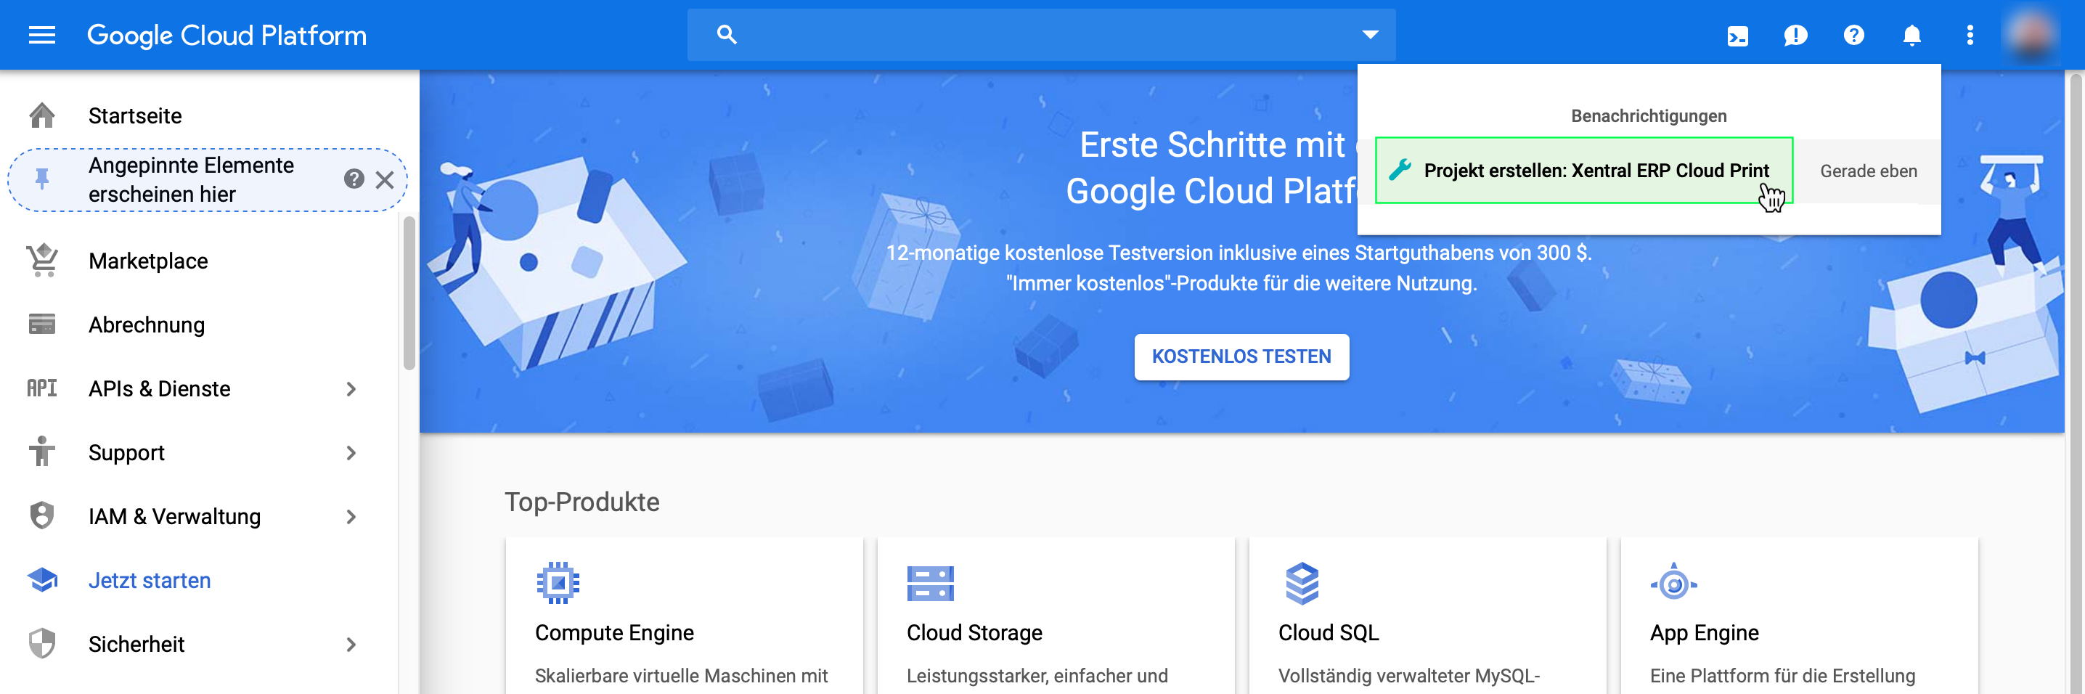This screenshot has width=2085, height=694.
Task: Click the pinned elements help icon
Action: point(354,179)
